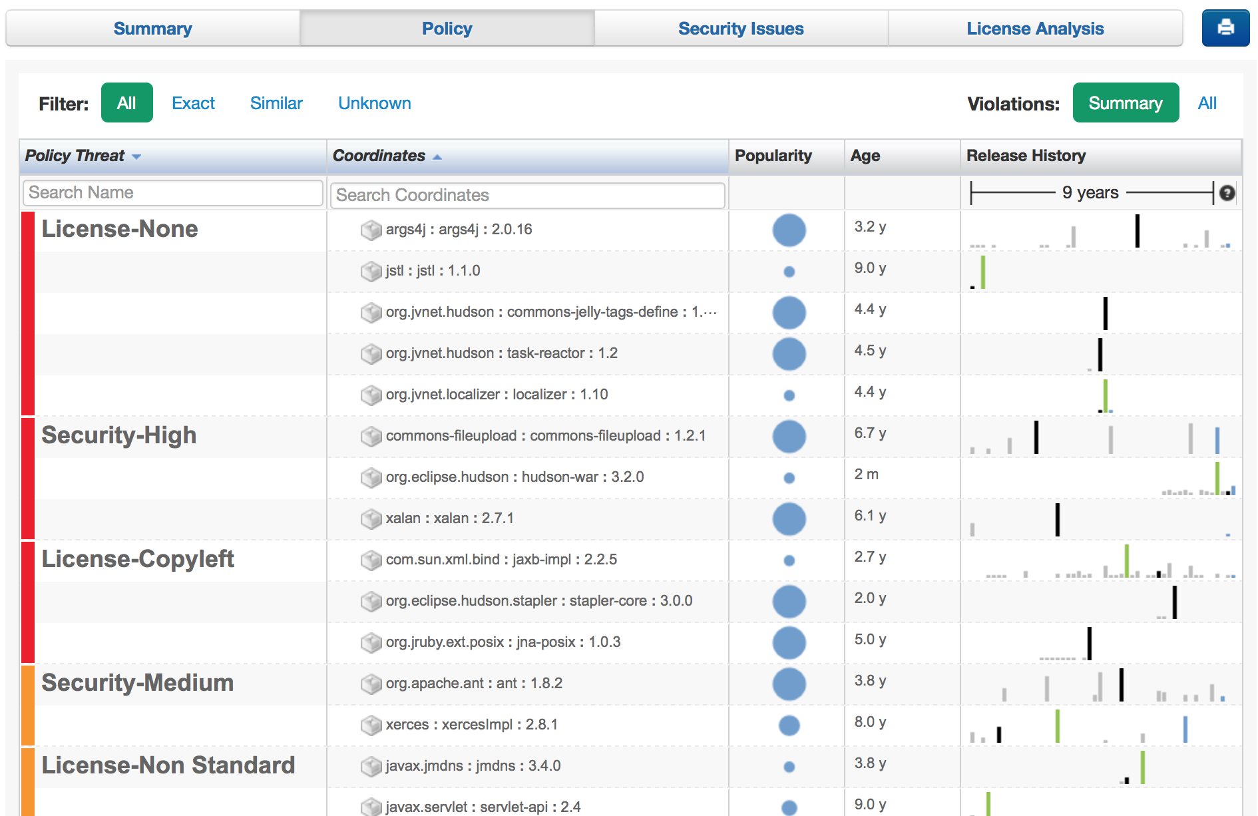Switch filter to Exact matches
The height and width of the screenshot is (816, 1258).
point(193,103)
